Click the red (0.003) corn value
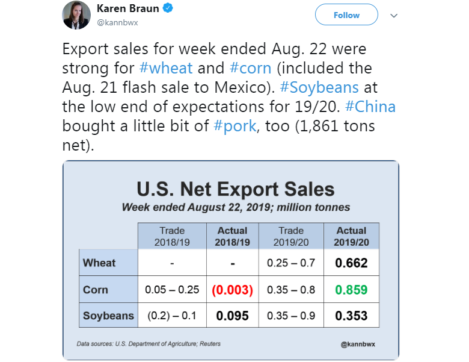The width and height of the screenshot is (469, 362). (x=233, y=290)
